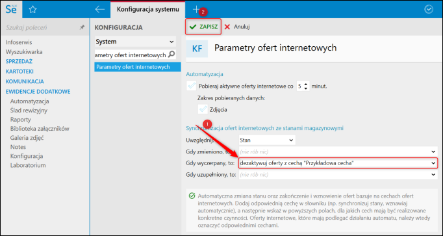Click the KF tile icon

coord(197,49)
